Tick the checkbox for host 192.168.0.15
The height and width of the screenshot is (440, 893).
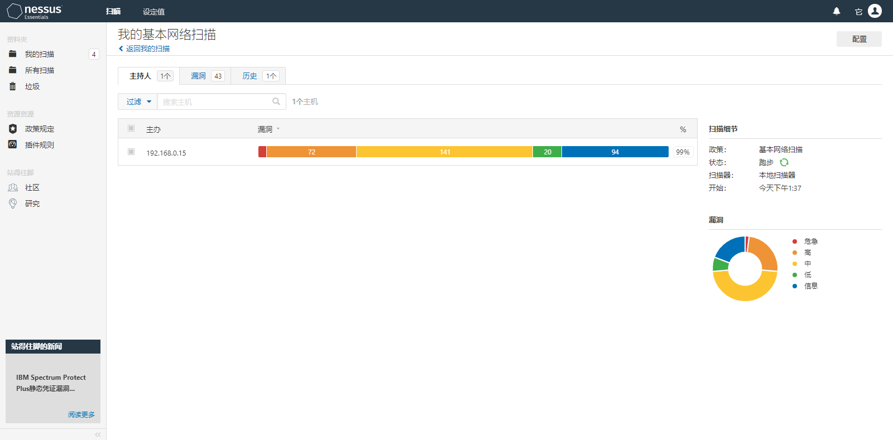pos(131,152)
